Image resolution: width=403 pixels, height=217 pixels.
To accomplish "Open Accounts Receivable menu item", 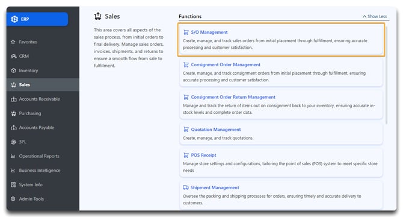I will tap(39, 99).
